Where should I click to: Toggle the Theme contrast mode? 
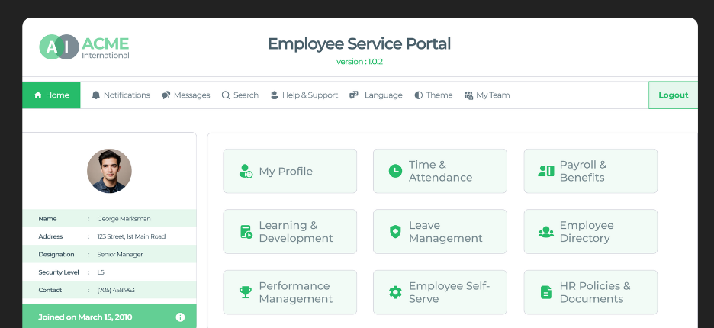pos(433,95)
